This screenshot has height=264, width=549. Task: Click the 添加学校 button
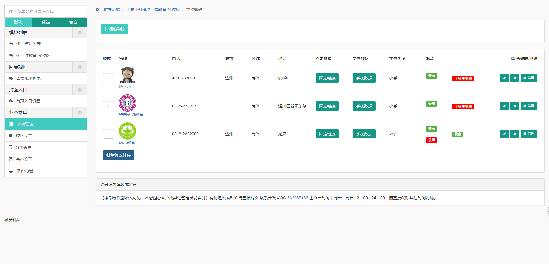(114, 29)
